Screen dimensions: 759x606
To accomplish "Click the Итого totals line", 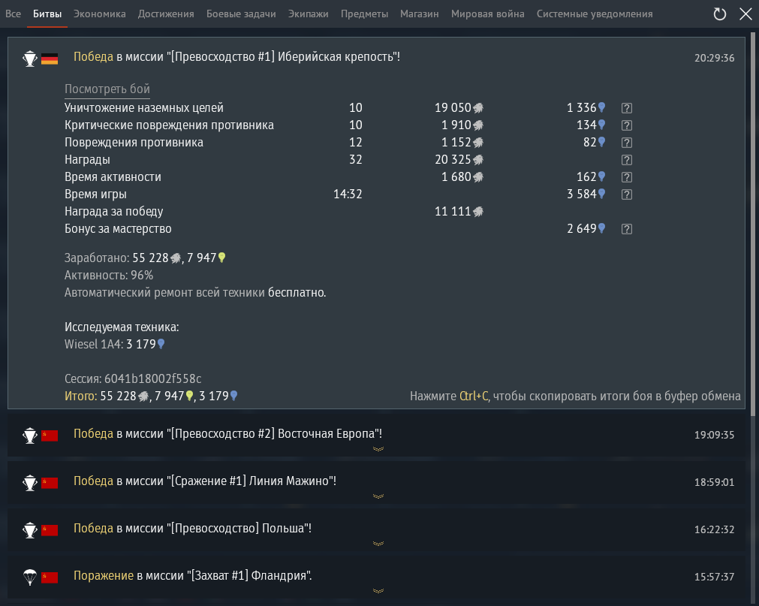I will (151, 396).
